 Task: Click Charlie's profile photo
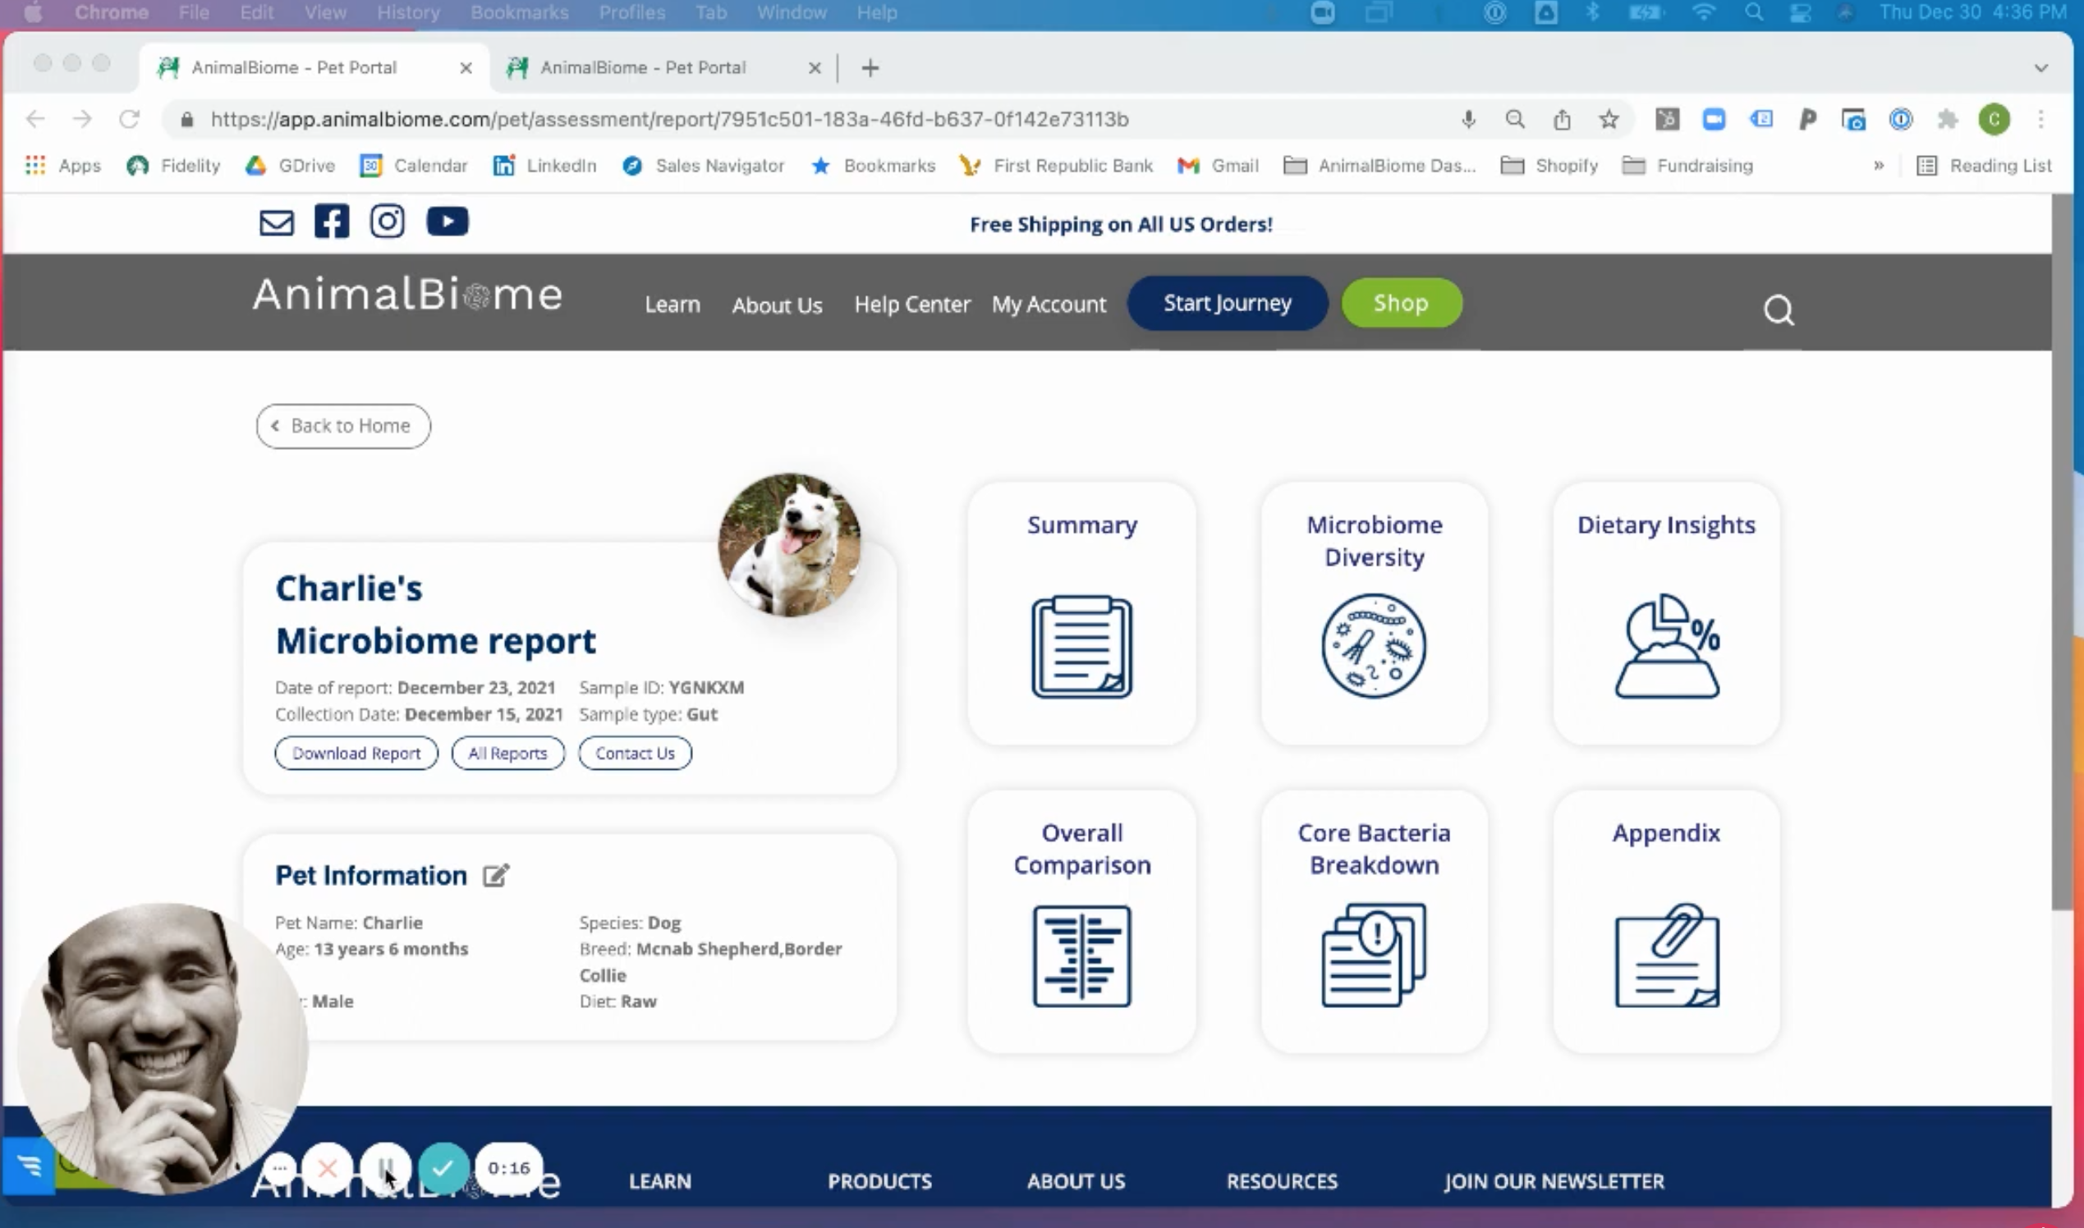(789, 544)
